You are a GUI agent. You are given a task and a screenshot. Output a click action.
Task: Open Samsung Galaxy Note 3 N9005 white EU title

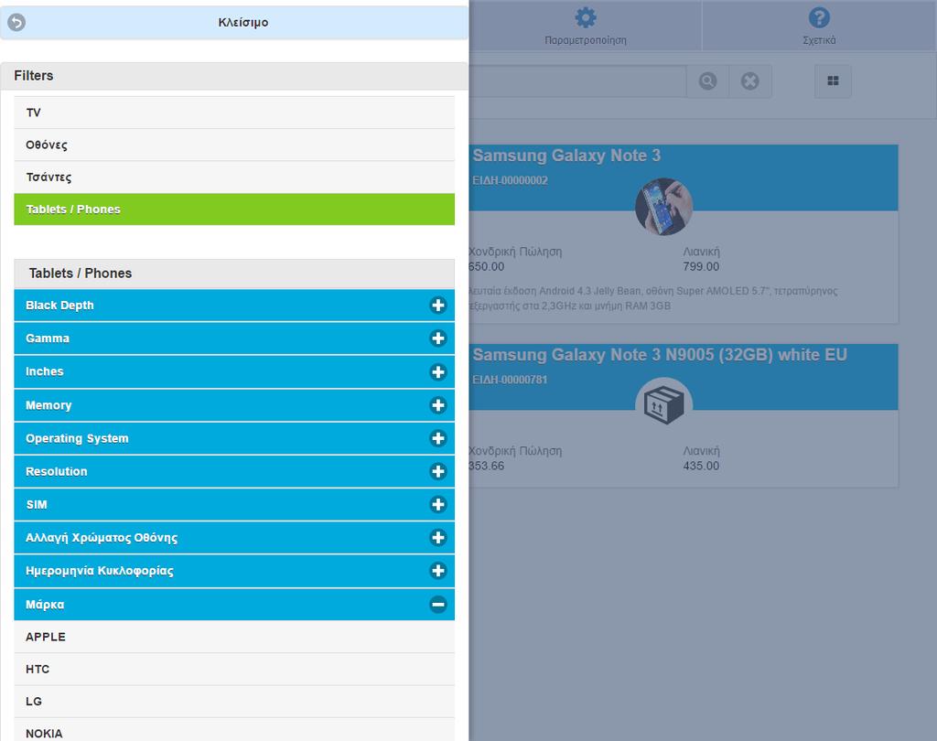coord(660,355)
